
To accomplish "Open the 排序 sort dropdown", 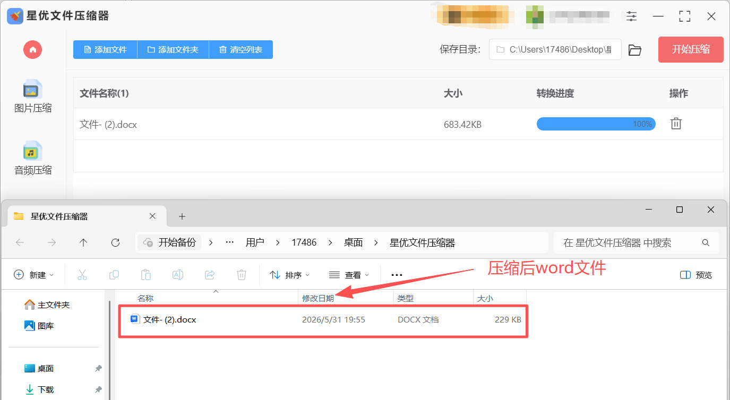I will (x=290, y=275).
